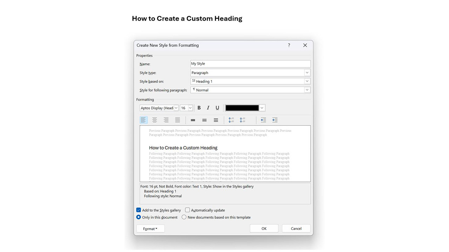Select Justify alignment icon
This screenshot has height=252, width=449.
pyautogui.click(x=177, y=120)
